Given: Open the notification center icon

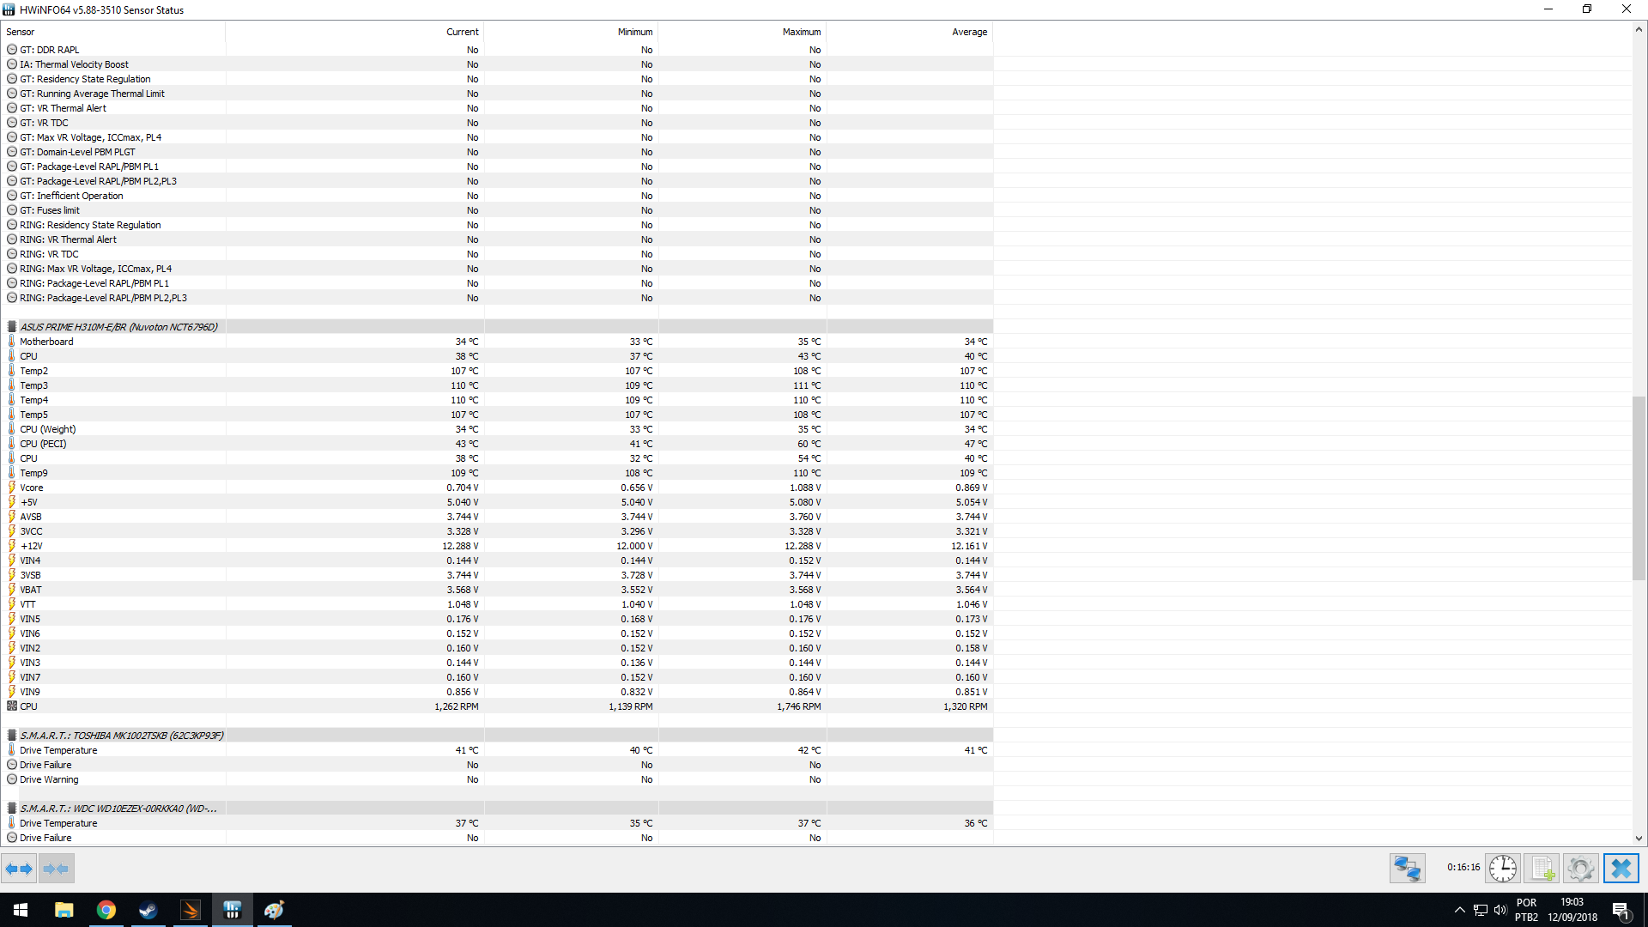Looking at the screenshot, I should tap(1621, 910).
